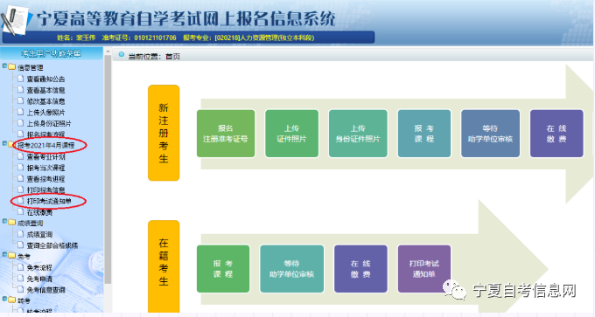
Task: Click the blue dot icon before 当前位置
Action: pyautogui.click(x=122, y=55)
